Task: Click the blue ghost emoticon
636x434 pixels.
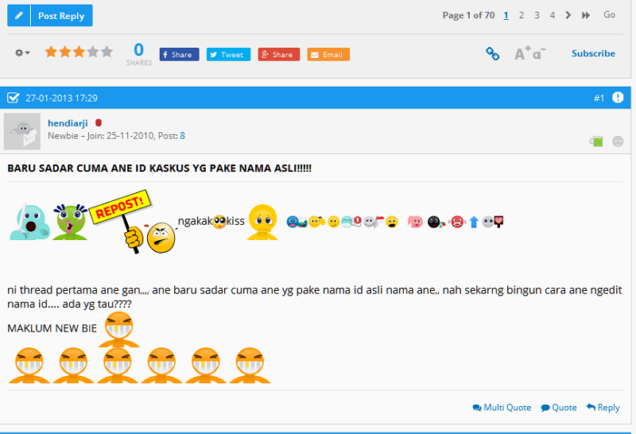Action: [29, 222]
